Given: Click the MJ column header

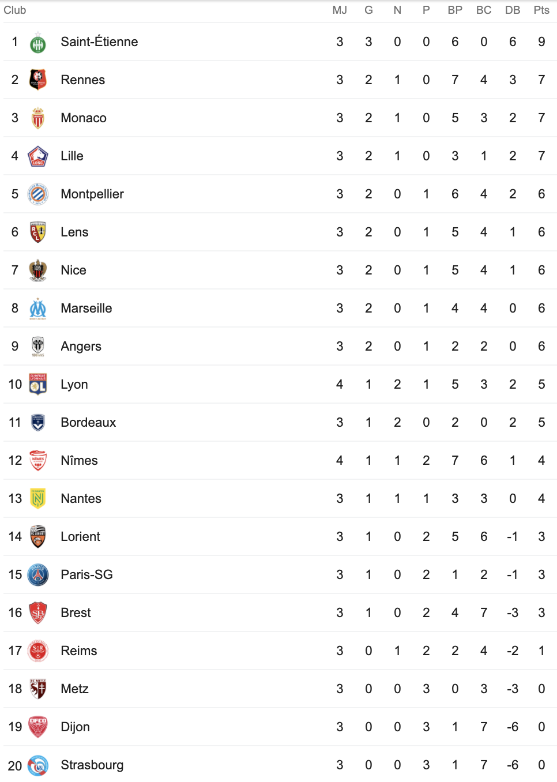Looking at the screenshot, I should (x=340, y=10).
